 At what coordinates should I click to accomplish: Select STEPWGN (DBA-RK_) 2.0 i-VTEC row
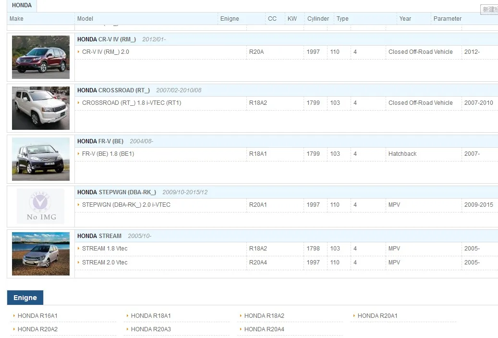click(x=126, y=205)
